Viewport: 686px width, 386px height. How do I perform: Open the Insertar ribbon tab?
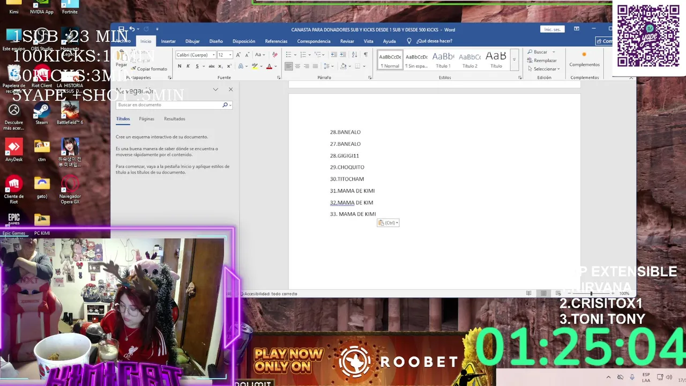pyautogui.click(x=168, y=41)
